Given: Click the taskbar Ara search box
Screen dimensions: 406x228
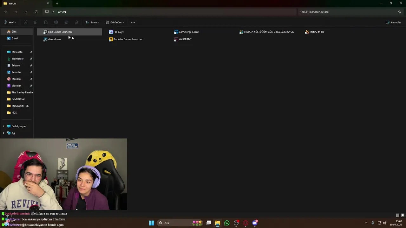Looking at the screenshot, I should (180, 223).
